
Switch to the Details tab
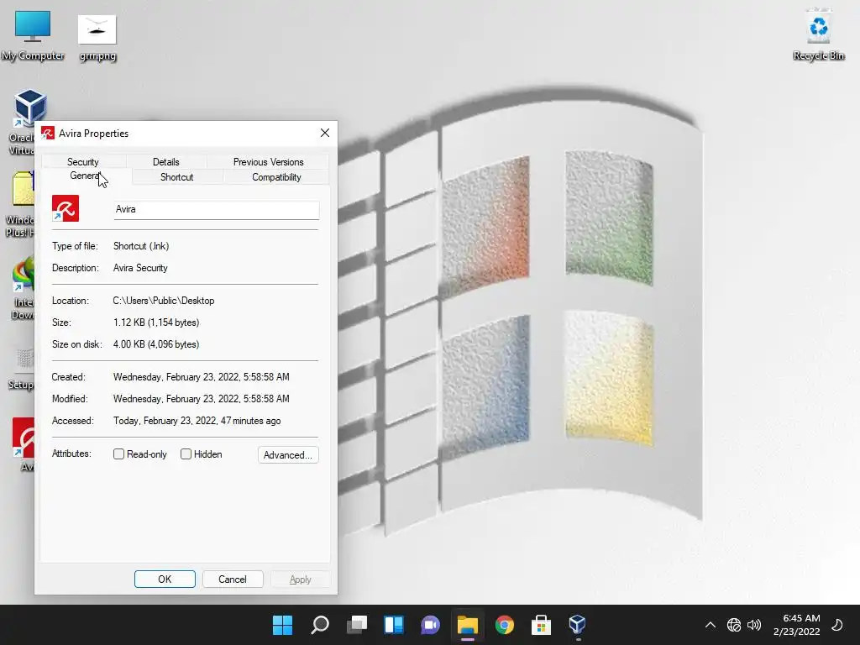tap(165, 162)
